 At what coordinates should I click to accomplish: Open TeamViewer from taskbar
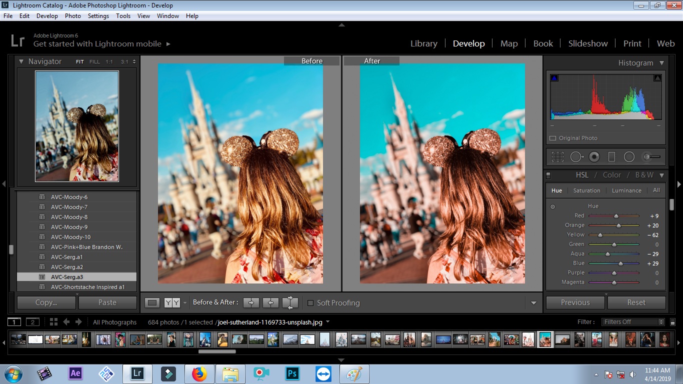click(x=323, y=373)
